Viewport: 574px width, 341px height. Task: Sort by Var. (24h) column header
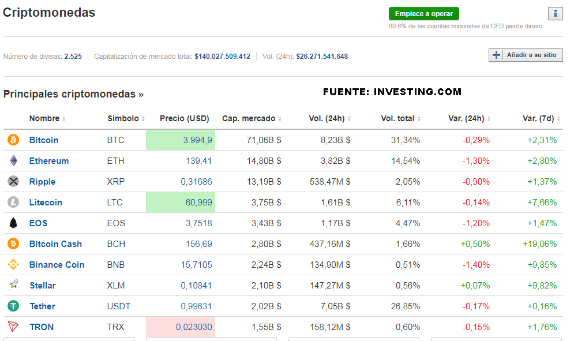point(469,119)
